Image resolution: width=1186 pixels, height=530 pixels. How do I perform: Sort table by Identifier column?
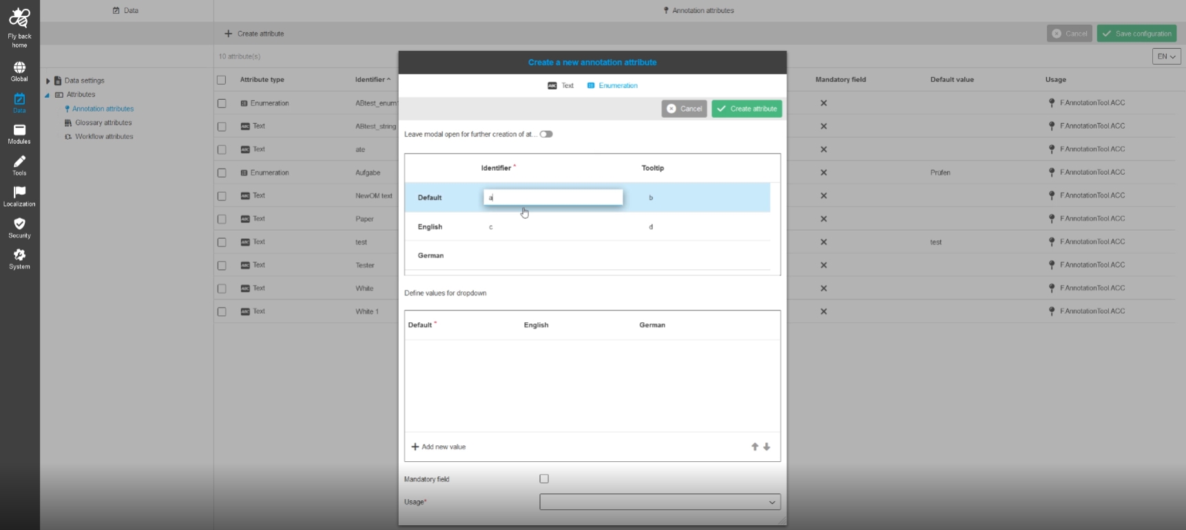coord(373,80)
